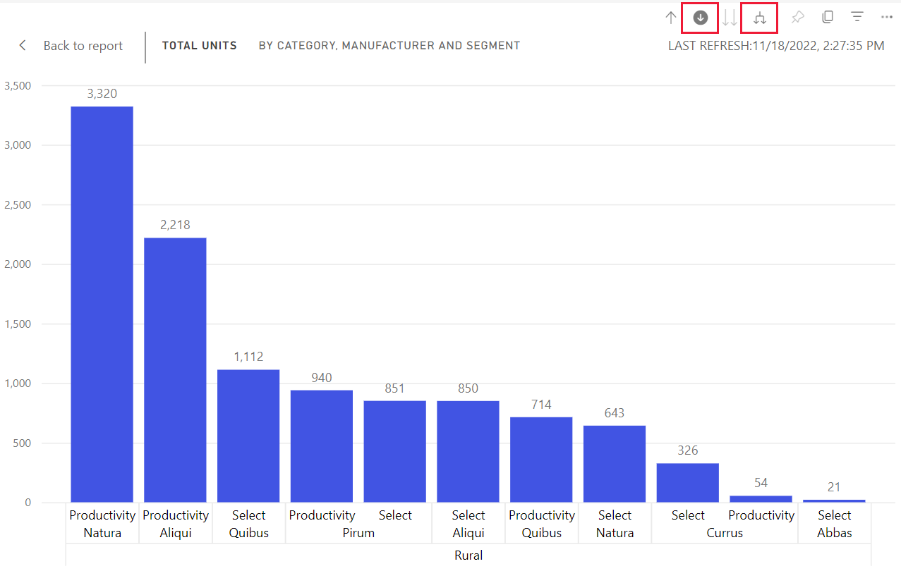Click the 326 data label
Screen dimensions: 901x571
point(688,450)
